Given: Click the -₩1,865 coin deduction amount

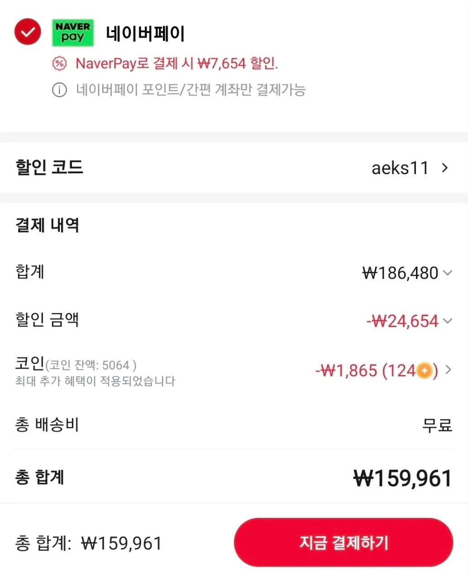Looking at the screenshot, I should [346, 371].
